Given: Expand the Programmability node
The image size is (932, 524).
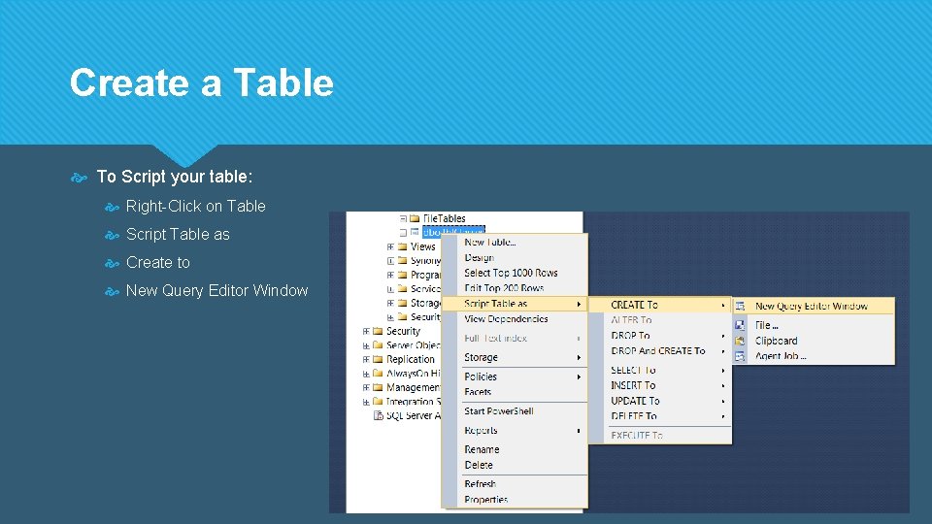Looking at the screenshot, I should point(390,275).
